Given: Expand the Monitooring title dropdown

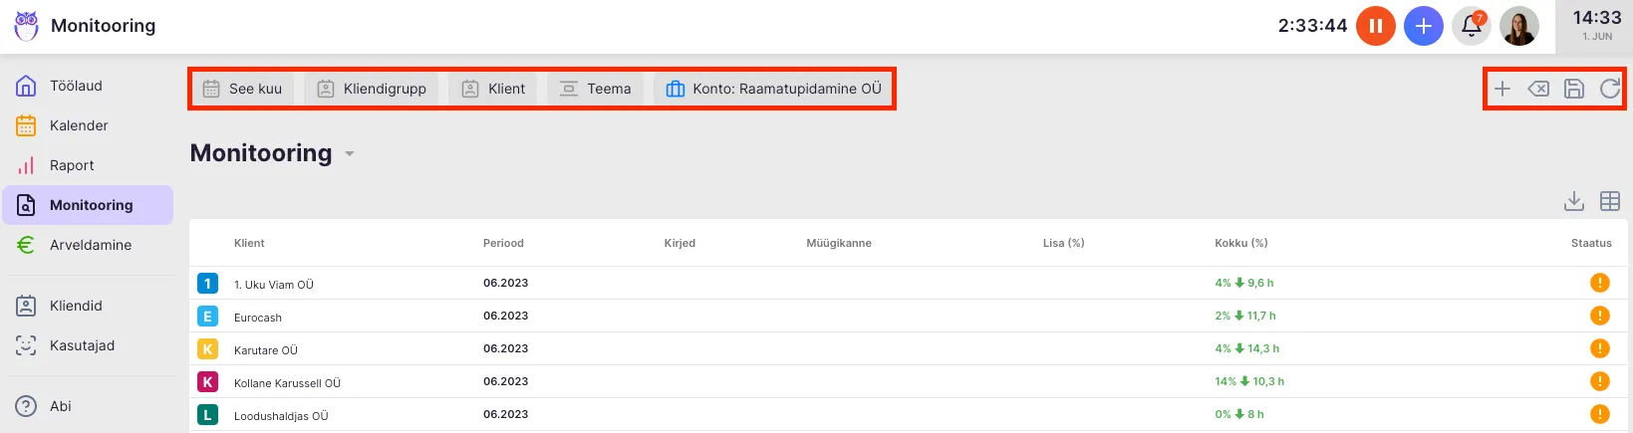Looking at the screenshot, I should click(x=350, y=154).
